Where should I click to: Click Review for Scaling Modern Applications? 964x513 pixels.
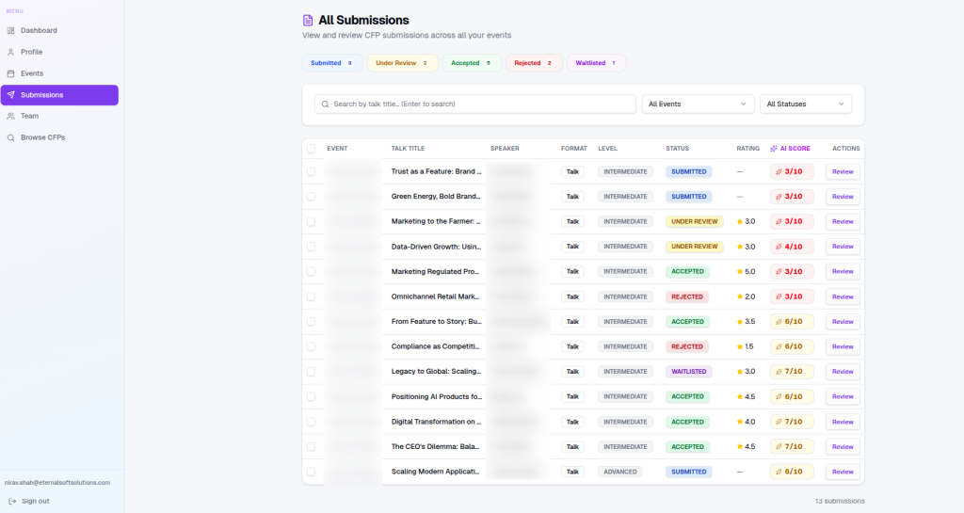coord(843,472)
